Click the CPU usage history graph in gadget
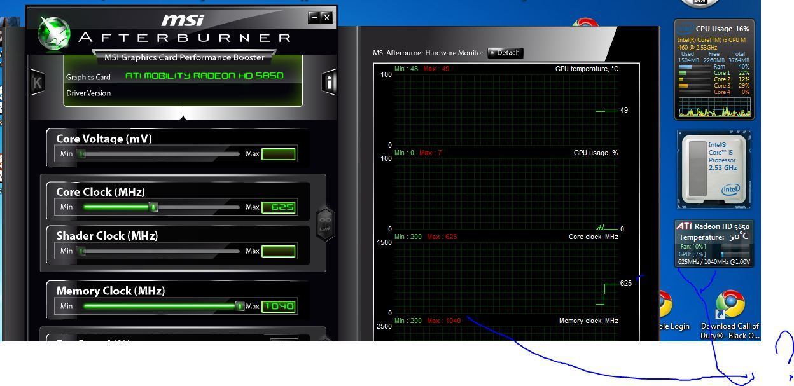The height and width of the screenshot is (386, 794). pos(714,107)
